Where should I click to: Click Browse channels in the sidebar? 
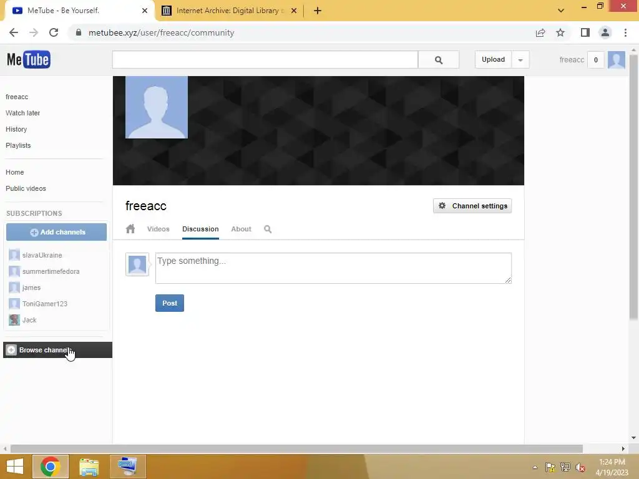pyautogui.click(x=57, y=350)
